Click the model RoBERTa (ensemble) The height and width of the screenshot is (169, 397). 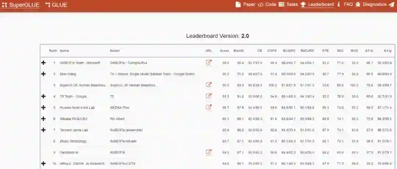tap(126, 130)
